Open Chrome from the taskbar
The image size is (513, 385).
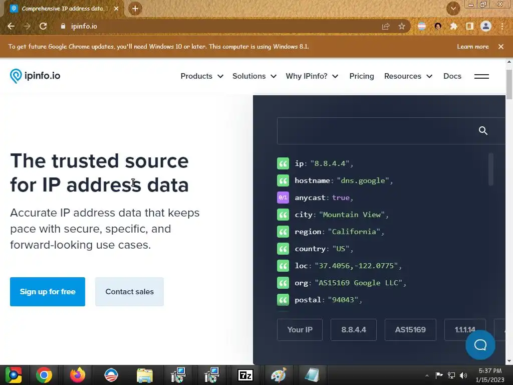pos(44,375)
